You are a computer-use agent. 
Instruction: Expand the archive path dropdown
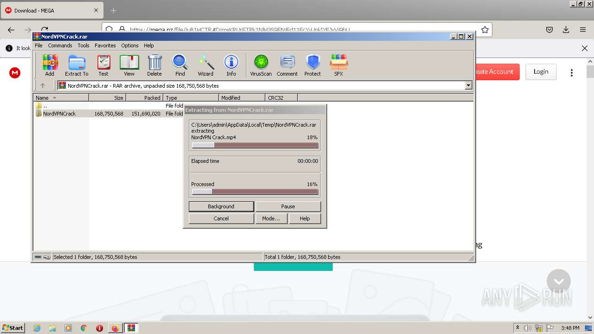pyautogui.click(x=468, y=85)
